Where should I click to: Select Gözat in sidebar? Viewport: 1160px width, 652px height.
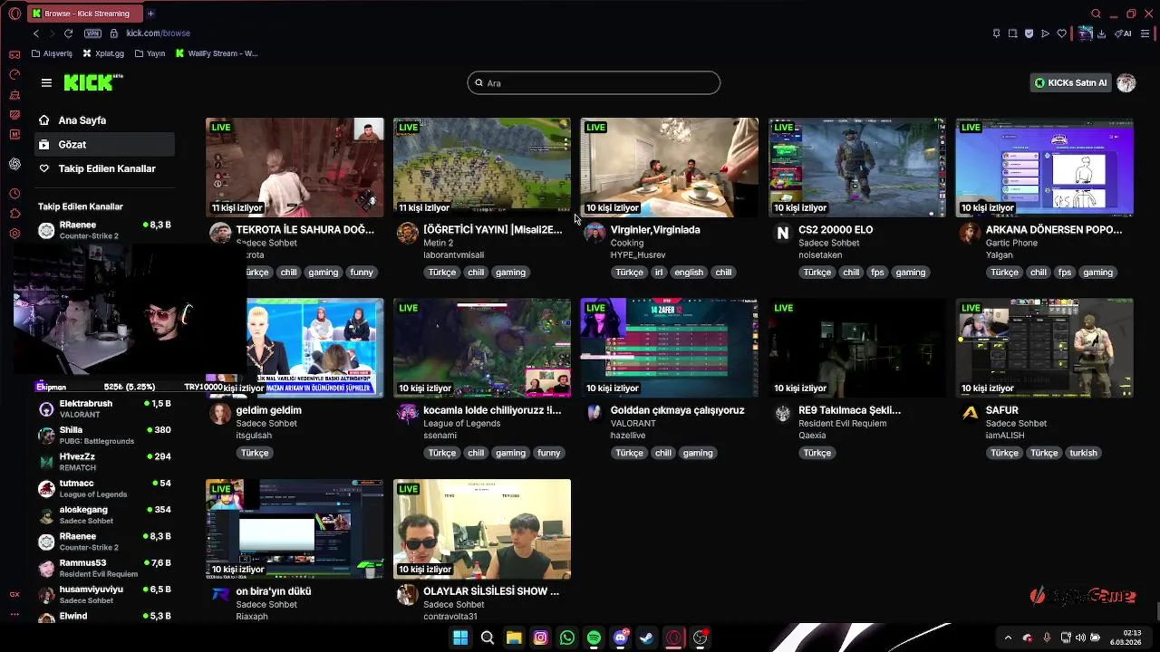(104, 144)
